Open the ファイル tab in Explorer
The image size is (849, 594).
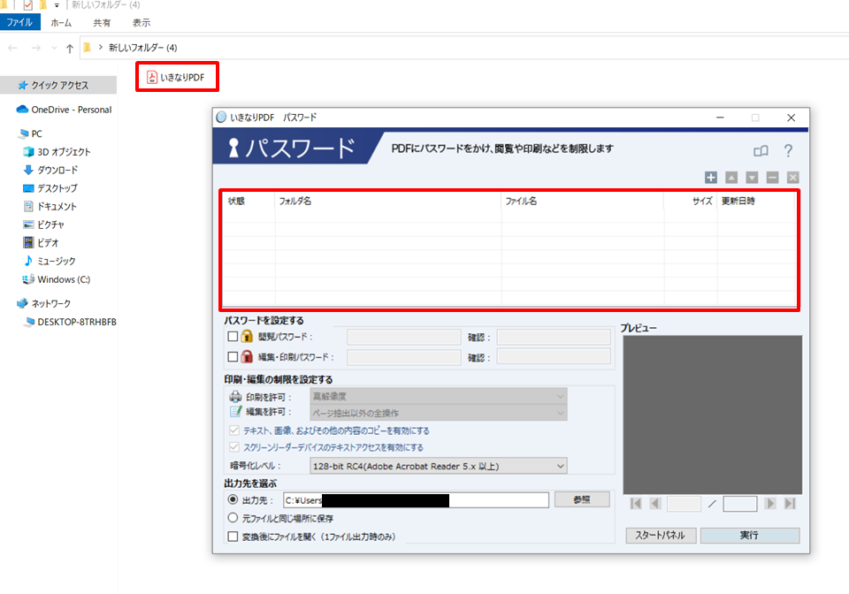20,23
